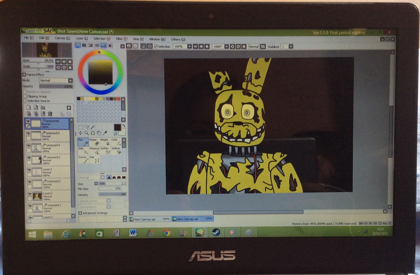This screenshot has width=420, height=275.
Task: Create a new layer folder
Action: pos(43,107)
